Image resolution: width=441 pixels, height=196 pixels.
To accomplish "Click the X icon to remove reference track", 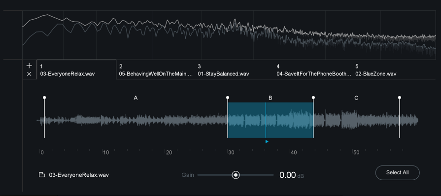I will click(x=29, y=74).
